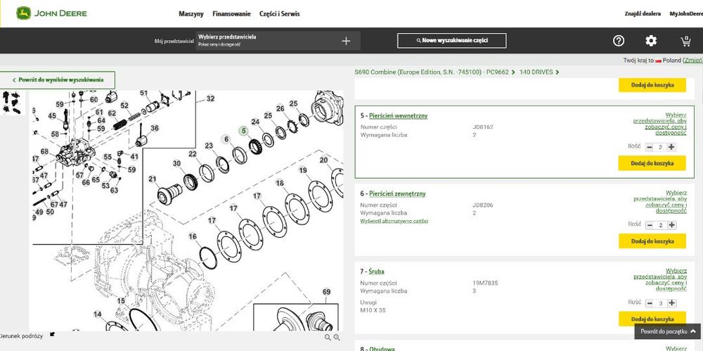Select callout 16 in the diagram
This screenshot has height=351, width=703.
pyautogui.click(x=193, y=236)
